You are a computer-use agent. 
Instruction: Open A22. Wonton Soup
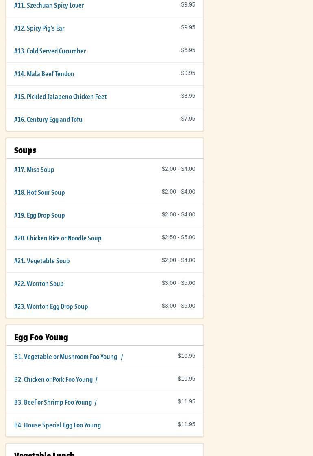(39, 284)
